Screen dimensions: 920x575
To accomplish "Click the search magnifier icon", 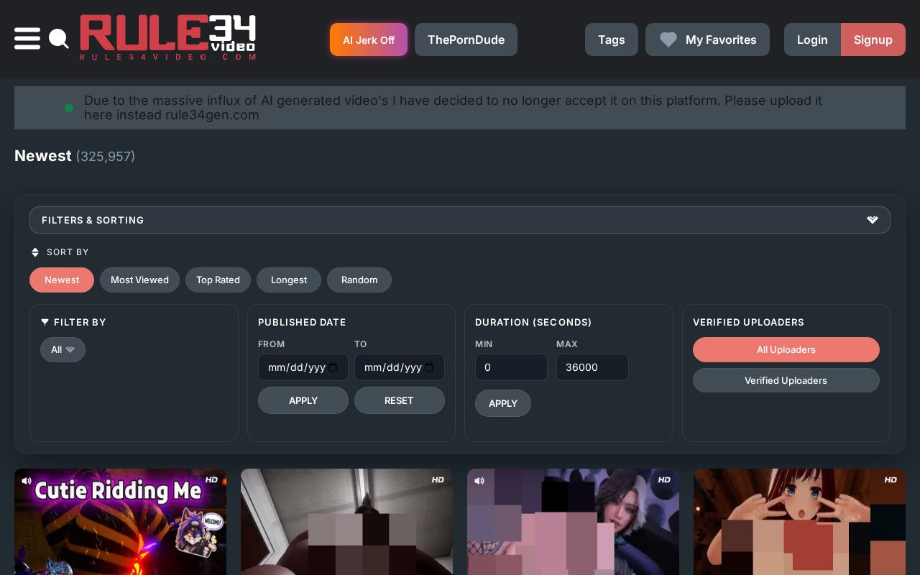I will tap(59, 39).
